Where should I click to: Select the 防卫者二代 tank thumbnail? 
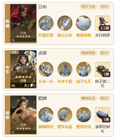click(102, 69)
